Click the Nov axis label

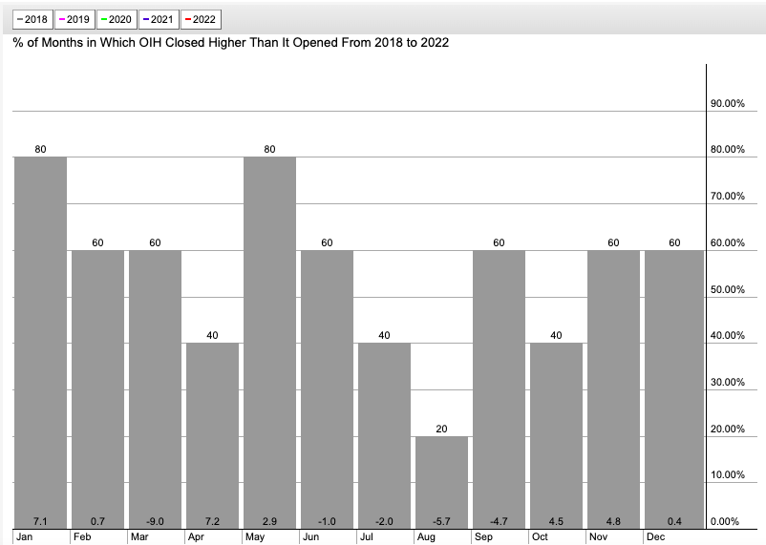599,536
